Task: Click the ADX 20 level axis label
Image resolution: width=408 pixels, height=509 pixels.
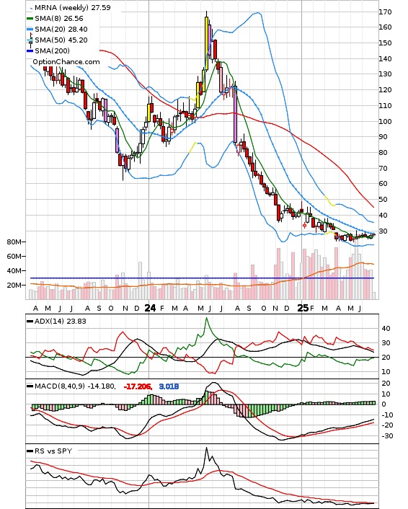Action: pos(386,357)
